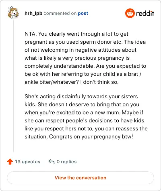Click the "13 upvotes" count label
This screenshot has height=191, width=161.
tap(27, 162)
